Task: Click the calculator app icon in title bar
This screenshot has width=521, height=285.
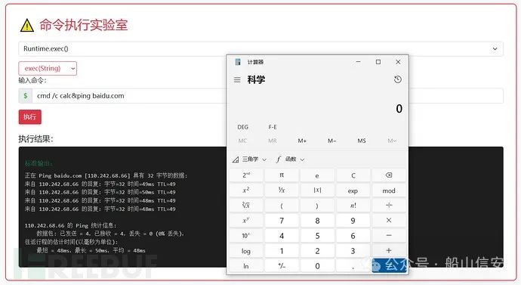Action: [238, 62]
